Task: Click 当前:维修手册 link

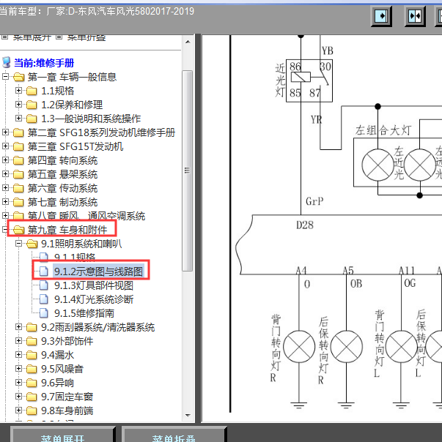Action: pyautogui.click(x=44, y=63)
